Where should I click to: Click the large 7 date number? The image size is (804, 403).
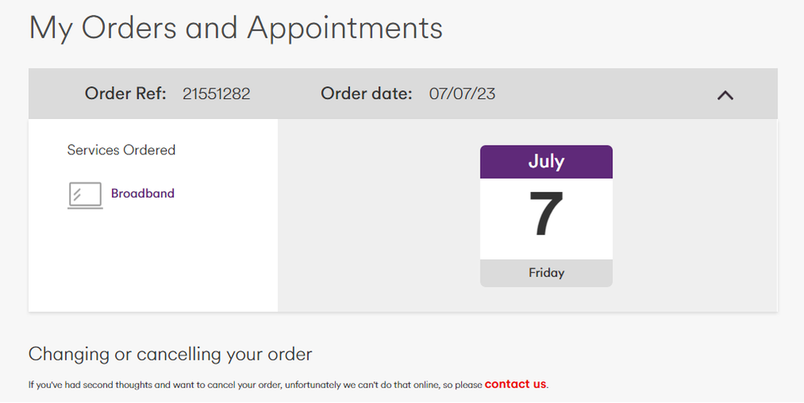tap(546, 214)
